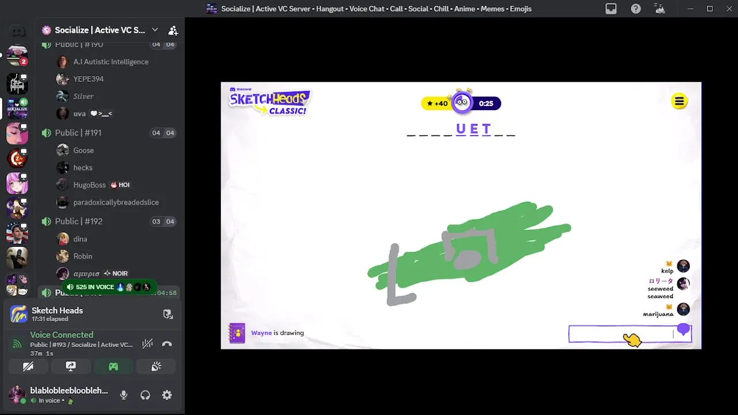
Task: Click Sketch Heads activity title
Action: point(57,310)
